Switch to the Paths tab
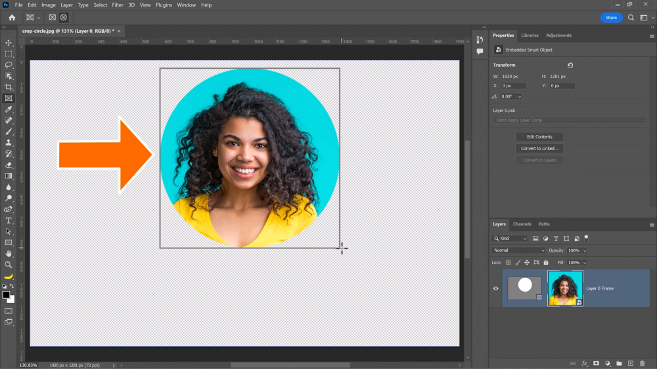 click(544, 224)
